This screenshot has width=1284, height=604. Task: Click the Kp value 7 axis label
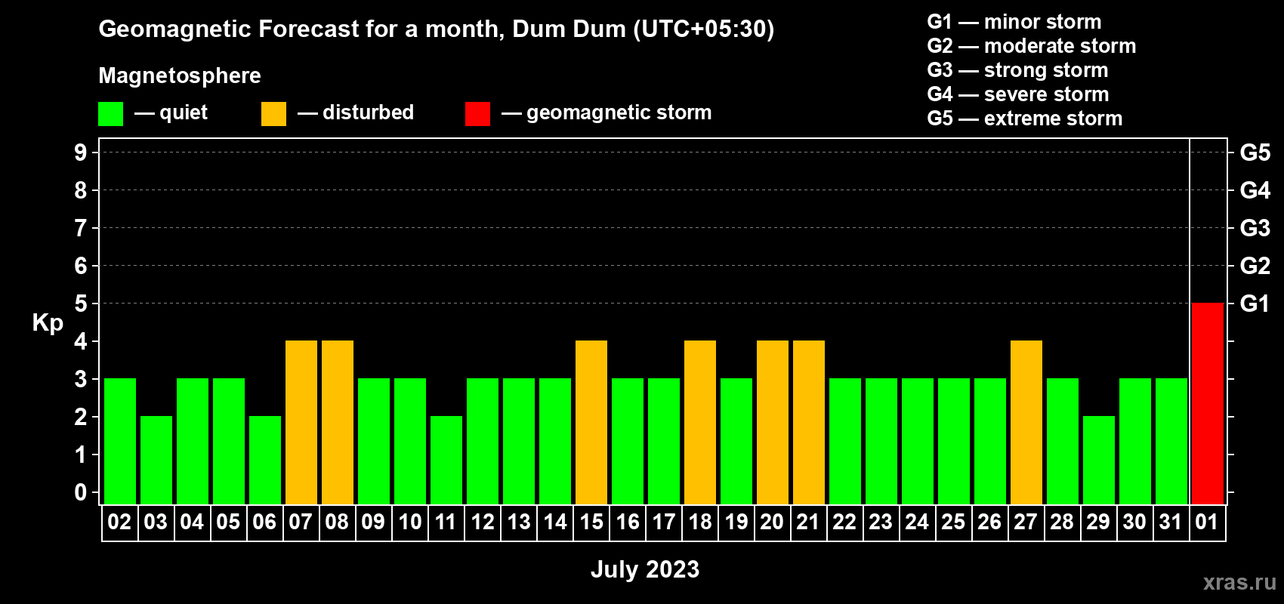(81, 228)
